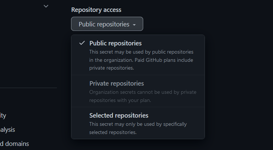Click the checkmark beside Public repositories
The image size is (273, 150).
[x=82, y=43]
